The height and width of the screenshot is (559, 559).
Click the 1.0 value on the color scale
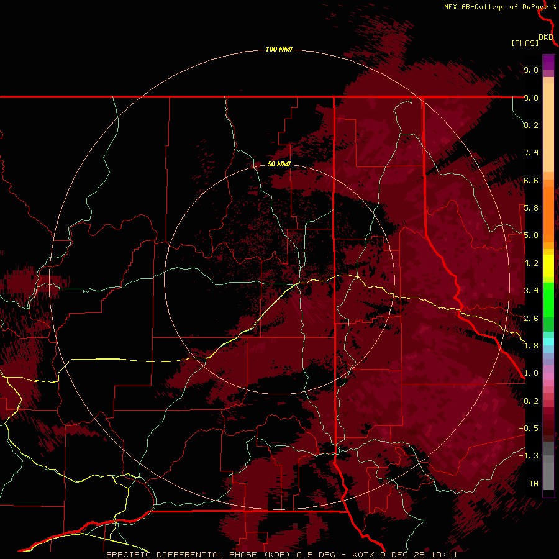pyautogui.click(x=531, y=373)
